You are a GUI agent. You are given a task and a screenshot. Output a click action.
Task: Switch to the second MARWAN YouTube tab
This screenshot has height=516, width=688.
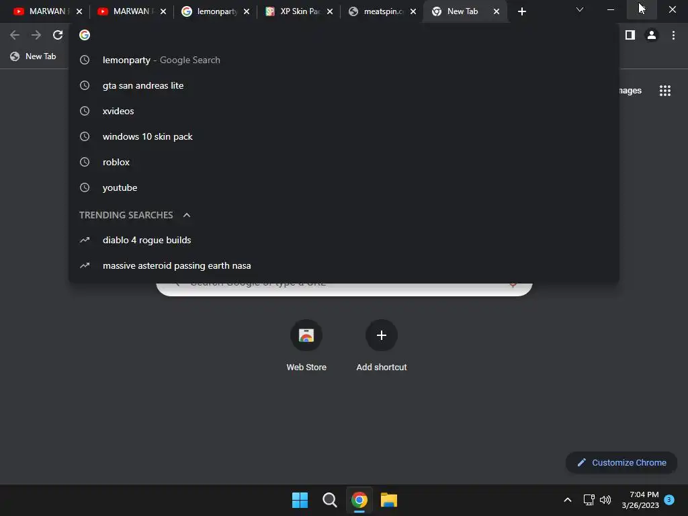131,11
